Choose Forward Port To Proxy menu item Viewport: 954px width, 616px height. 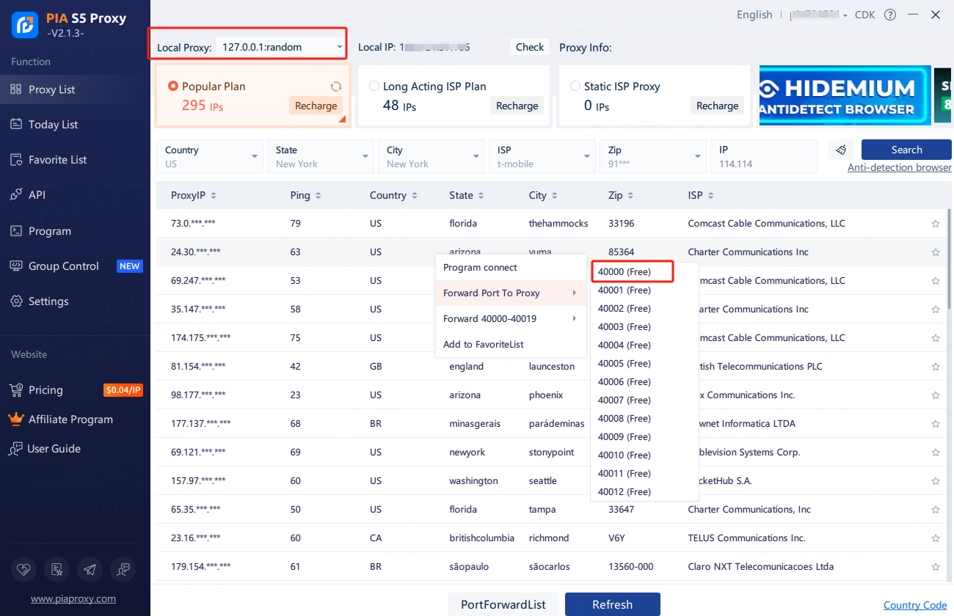pos(511,293)
